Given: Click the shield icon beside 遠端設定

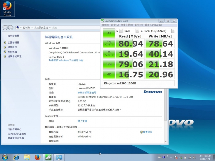Looking at the screenshot, I should (x=5, y=47).
